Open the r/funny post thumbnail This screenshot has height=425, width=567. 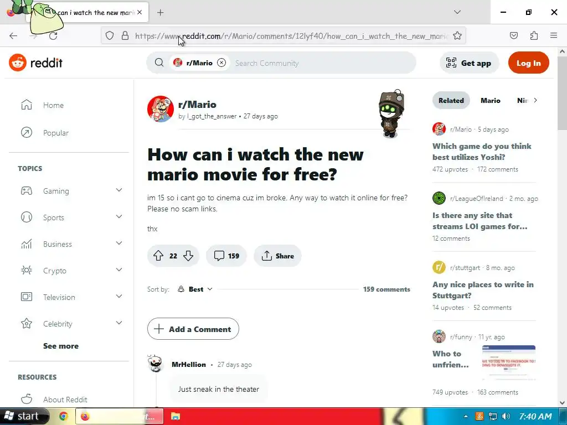tap(508, 363)
